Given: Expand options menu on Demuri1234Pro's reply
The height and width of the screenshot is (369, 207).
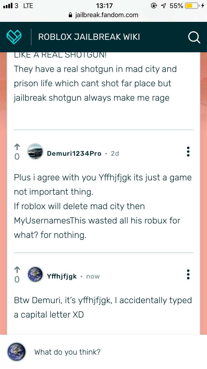Looking at the screenshot, I should coord(188,152).
